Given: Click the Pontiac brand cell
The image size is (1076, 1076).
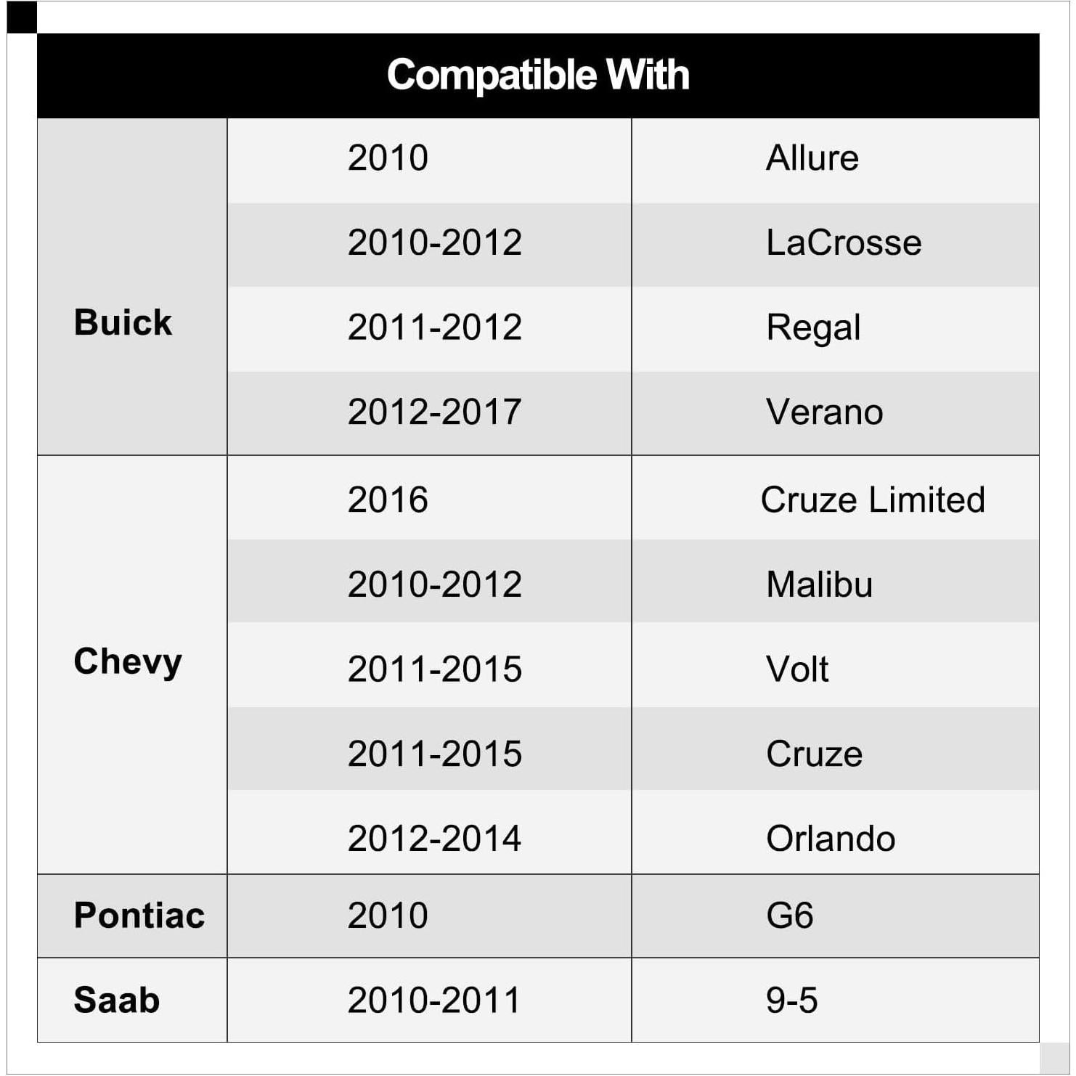Looking at the screenshot, I should [139, 915].
